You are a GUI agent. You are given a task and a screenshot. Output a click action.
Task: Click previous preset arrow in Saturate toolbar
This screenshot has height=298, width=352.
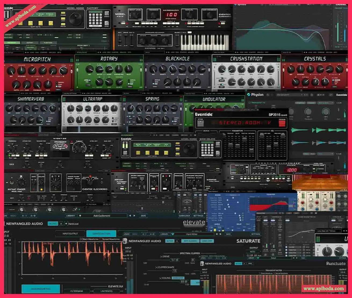217,234
